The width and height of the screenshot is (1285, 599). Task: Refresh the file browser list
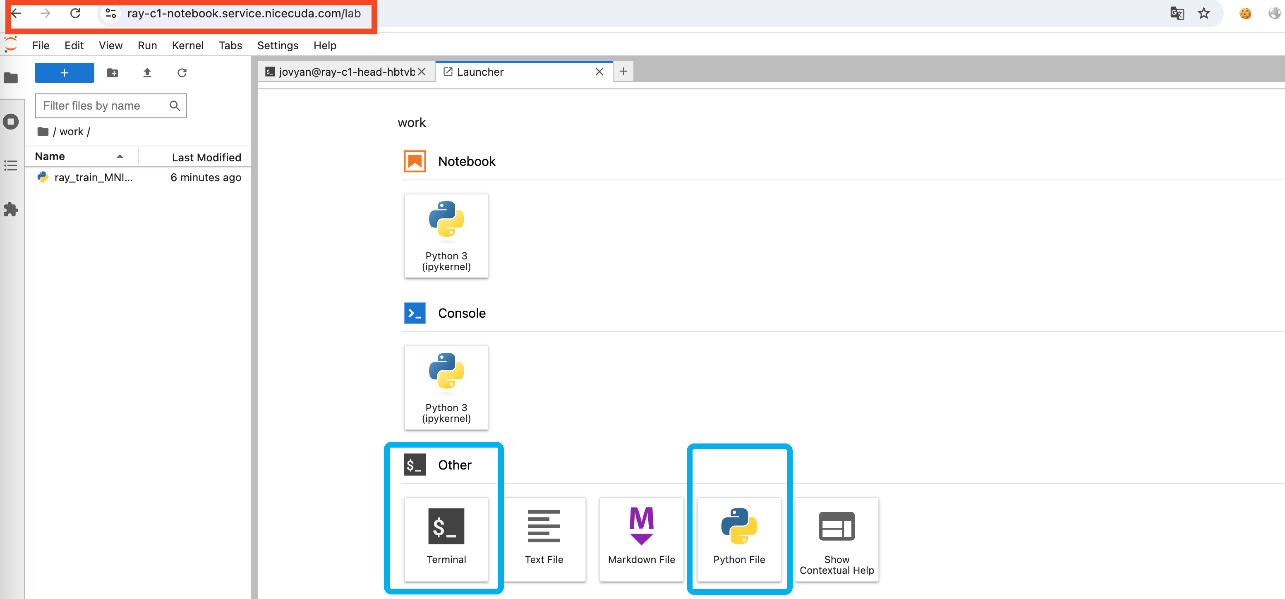click(x=182, y=73)
